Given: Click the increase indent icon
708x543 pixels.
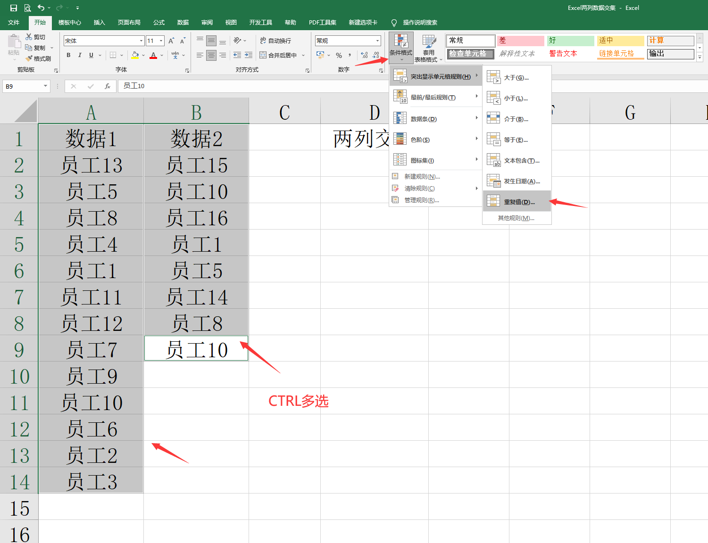Looking at the screenshot, I should tap(249, 55).
